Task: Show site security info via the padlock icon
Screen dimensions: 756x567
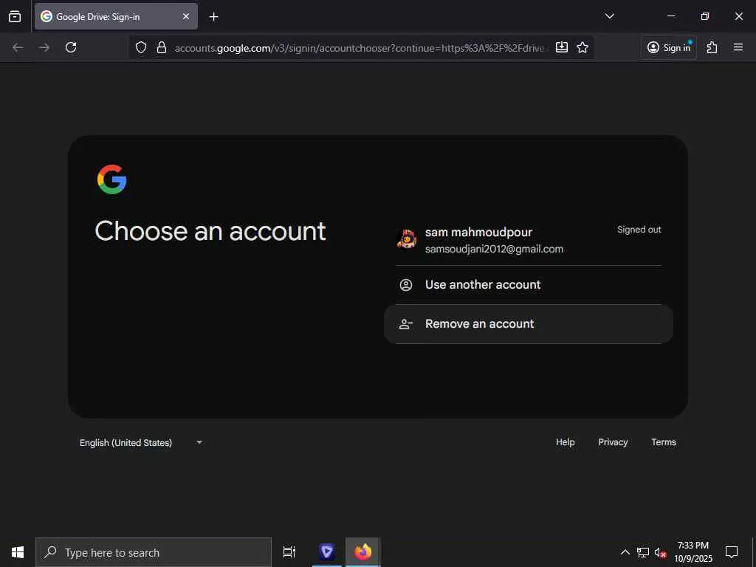Action: pyautogui.click(x=162, y=47)
